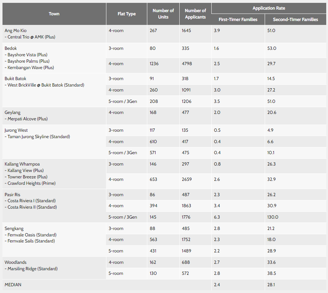Screen dimensions: 328x293
Task: Click the First-Timer Families subheader
Action: pyautogui.click(x=238, y=20)
